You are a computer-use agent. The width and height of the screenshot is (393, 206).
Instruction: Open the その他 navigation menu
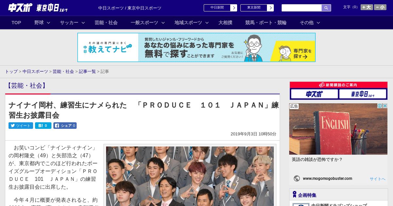point(307,23)
